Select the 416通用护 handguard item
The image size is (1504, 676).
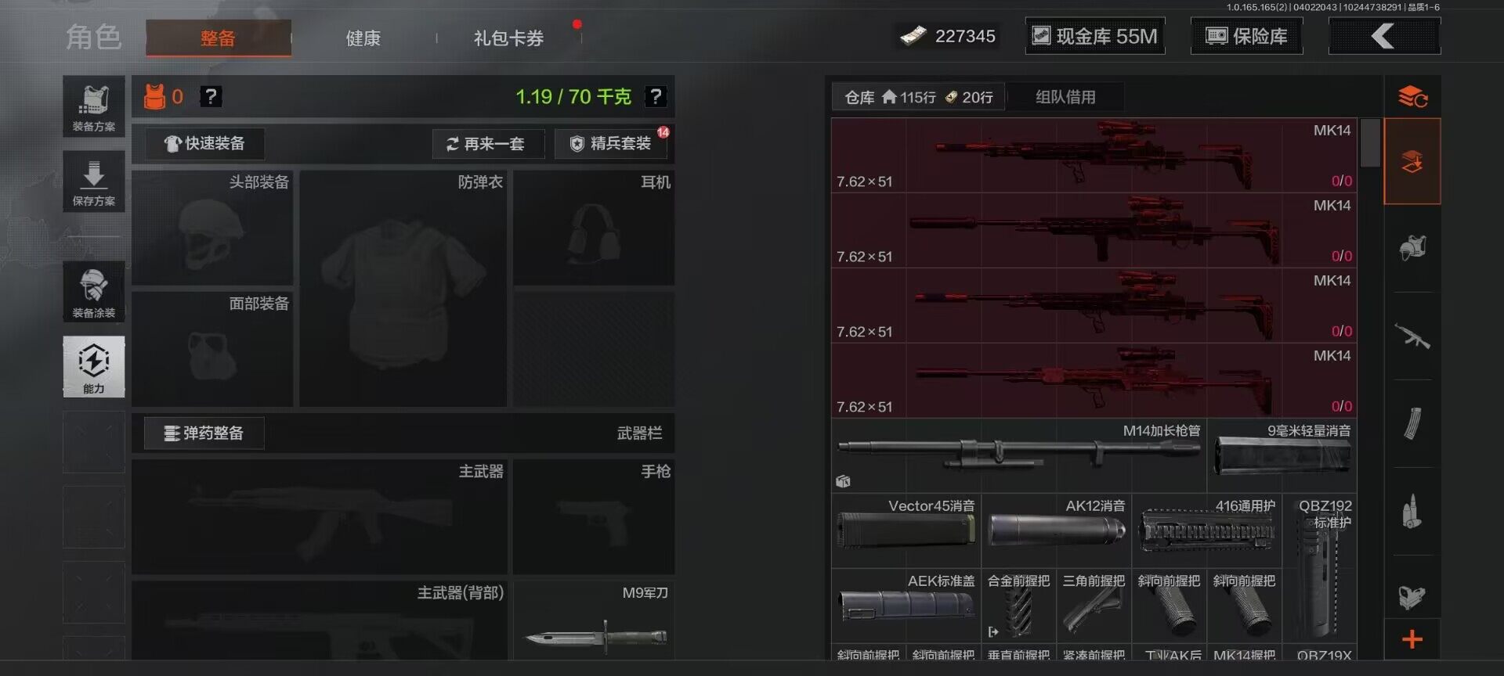pos(1207,530)
